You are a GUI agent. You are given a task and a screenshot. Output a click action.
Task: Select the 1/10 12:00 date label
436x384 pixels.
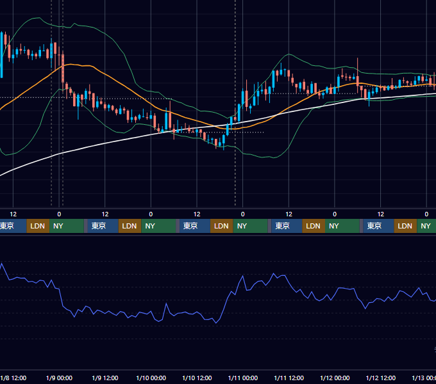(x=197, y=378)
